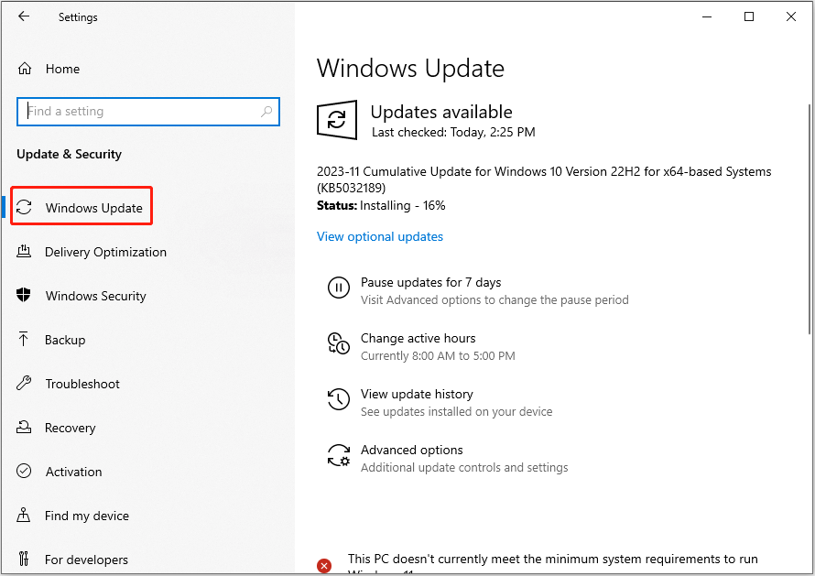Viewport: 815px width, 576px height.
Task: Open Find my device settings
Action: tap(87, 516)
